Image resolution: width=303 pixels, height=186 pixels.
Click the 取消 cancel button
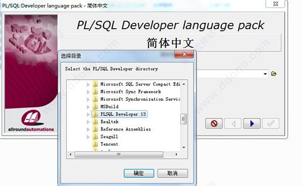(172, 173)
